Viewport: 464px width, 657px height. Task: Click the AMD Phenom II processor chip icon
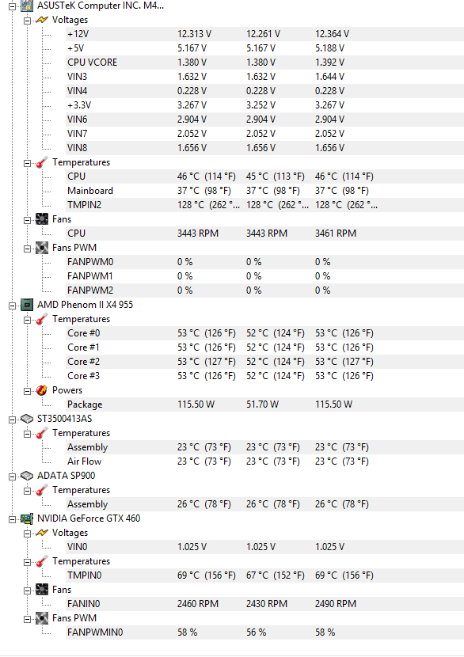[27, 305]
